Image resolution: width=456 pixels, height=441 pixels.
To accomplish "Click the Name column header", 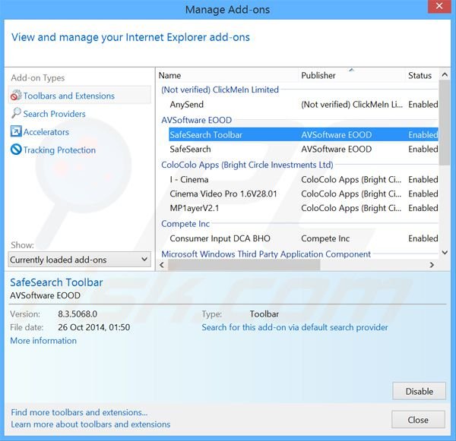I will (x=170, y=76).
